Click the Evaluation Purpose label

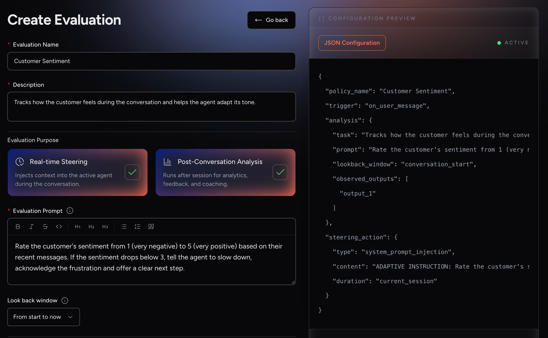[33, 140]
